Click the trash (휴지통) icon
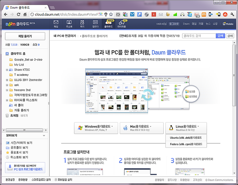The height and width of the screenshot is (185, 238). pos(7,116)
